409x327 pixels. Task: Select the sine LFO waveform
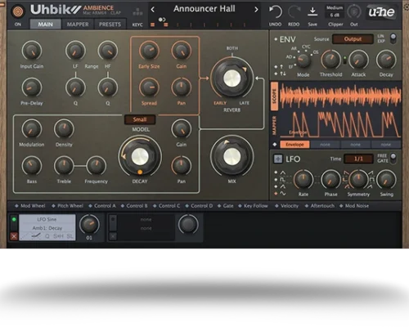tap(282, 193)
